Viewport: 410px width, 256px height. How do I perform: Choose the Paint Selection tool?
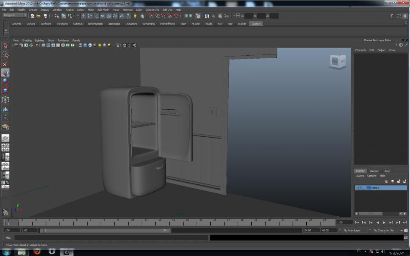(5, 63)
